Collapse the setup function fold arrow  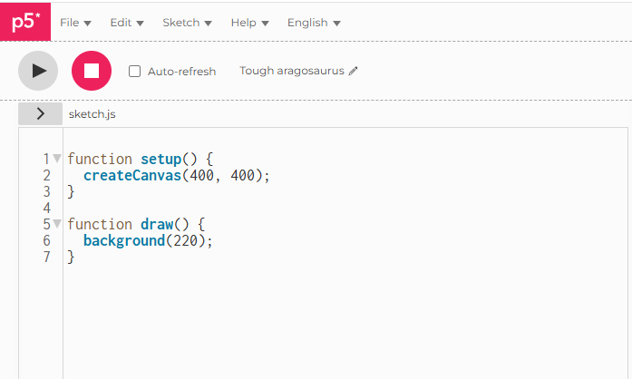coord(57,158)
